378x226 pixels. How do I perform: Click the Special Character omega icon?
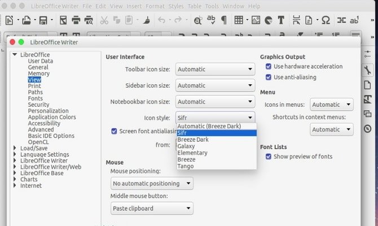click(326, 20)
